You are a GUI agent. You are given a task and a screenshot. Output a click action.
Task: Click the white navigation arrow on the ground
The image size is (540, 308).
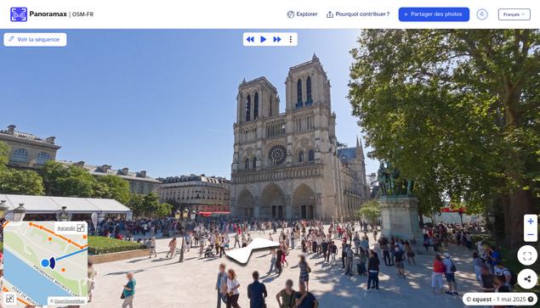click(x=253, y=250)
